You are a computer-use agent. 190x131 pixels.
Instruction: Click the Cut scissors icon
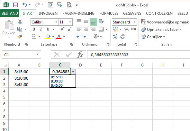click(x=20, y=22)
